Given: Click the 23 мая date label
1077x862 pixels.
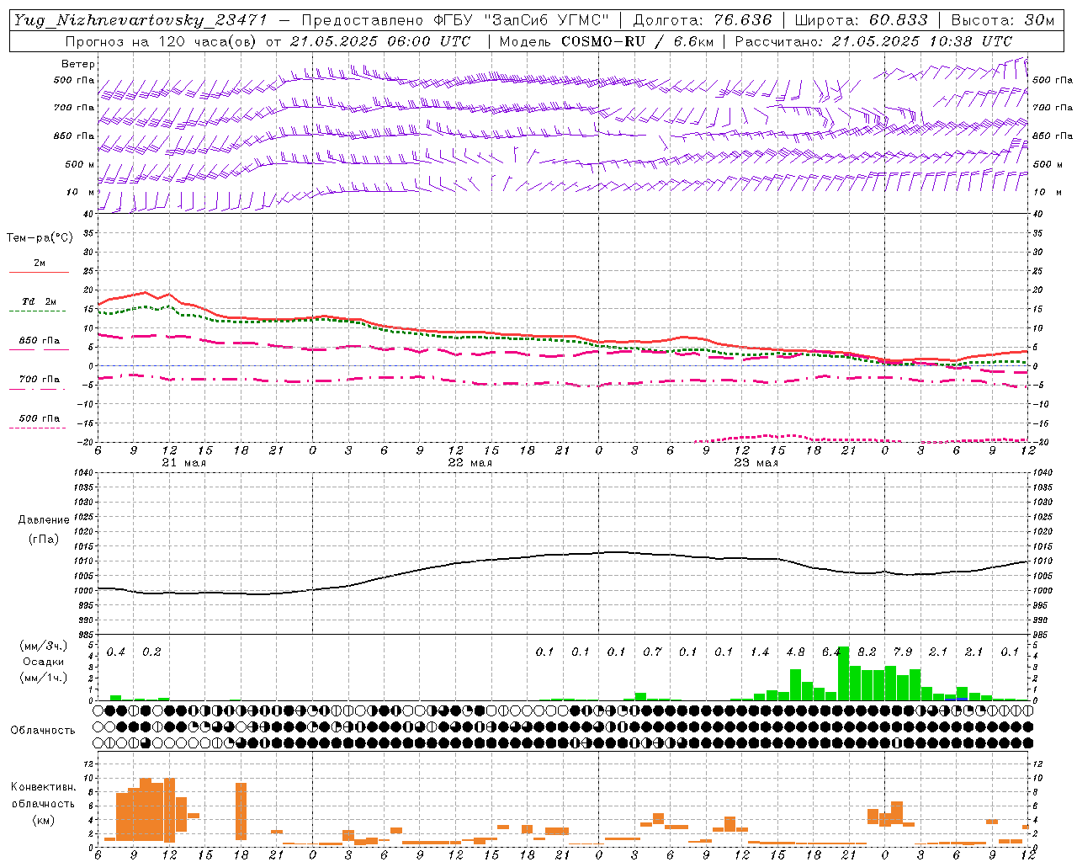Looking at the screenshot, I should point(756,463).
